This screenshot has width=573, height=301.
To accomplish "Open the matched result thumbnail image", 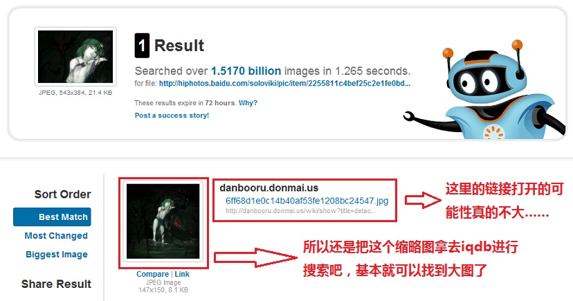I will tap(163, 221).
